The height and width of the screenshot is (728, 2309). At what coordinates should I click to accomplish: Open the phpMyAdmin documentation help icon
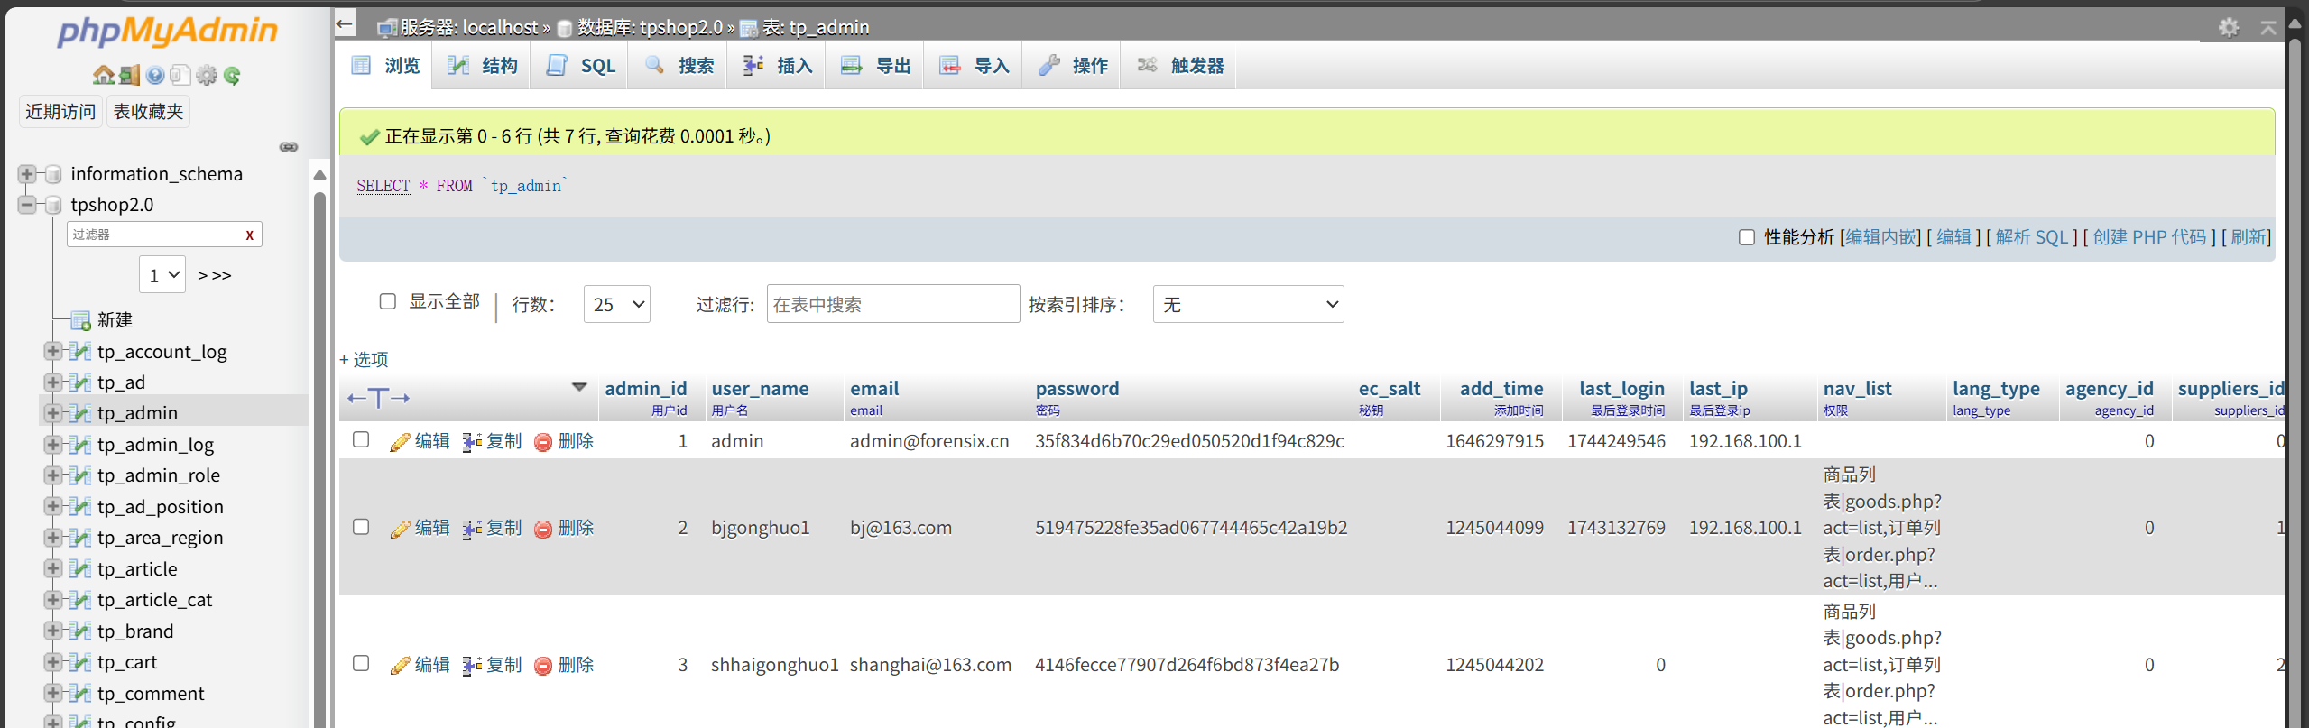[155, 75]
